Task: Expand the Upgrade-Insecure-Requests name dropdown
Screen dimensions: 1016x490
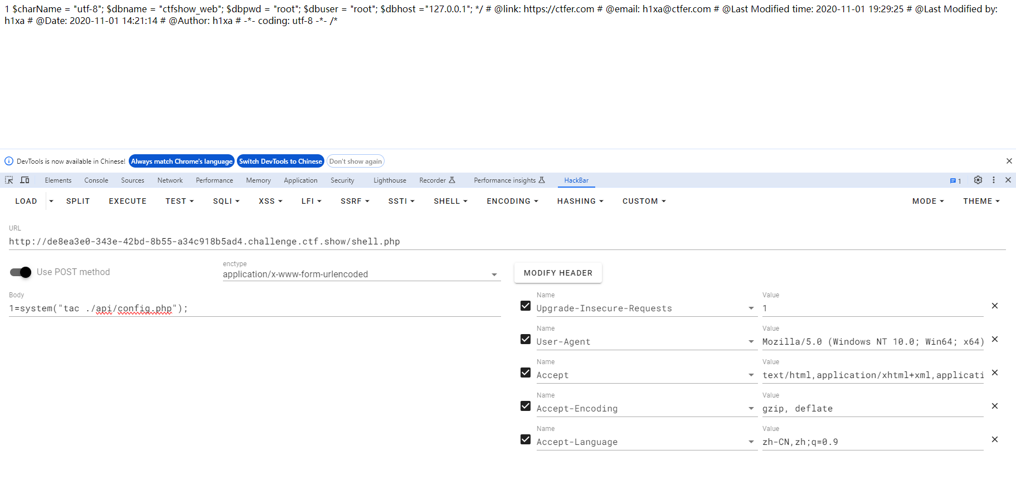Action: pos(751,308)
